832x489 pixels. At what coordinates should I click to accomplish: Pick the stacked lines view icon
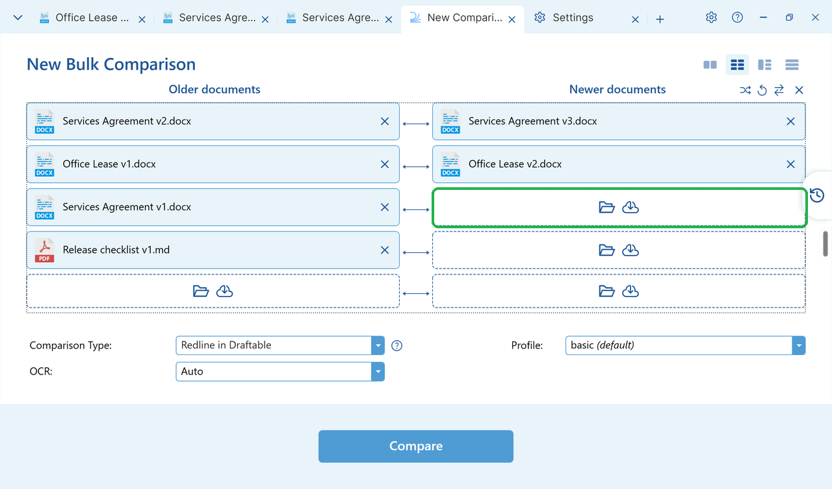tap(792, 65)
